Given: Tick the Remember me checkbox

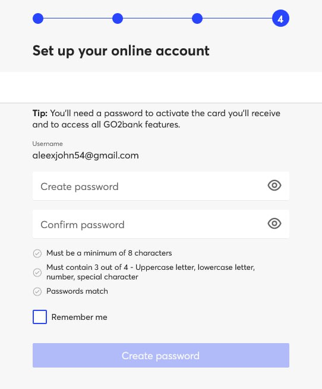Looking at the screenshot, I should [40, 317].
